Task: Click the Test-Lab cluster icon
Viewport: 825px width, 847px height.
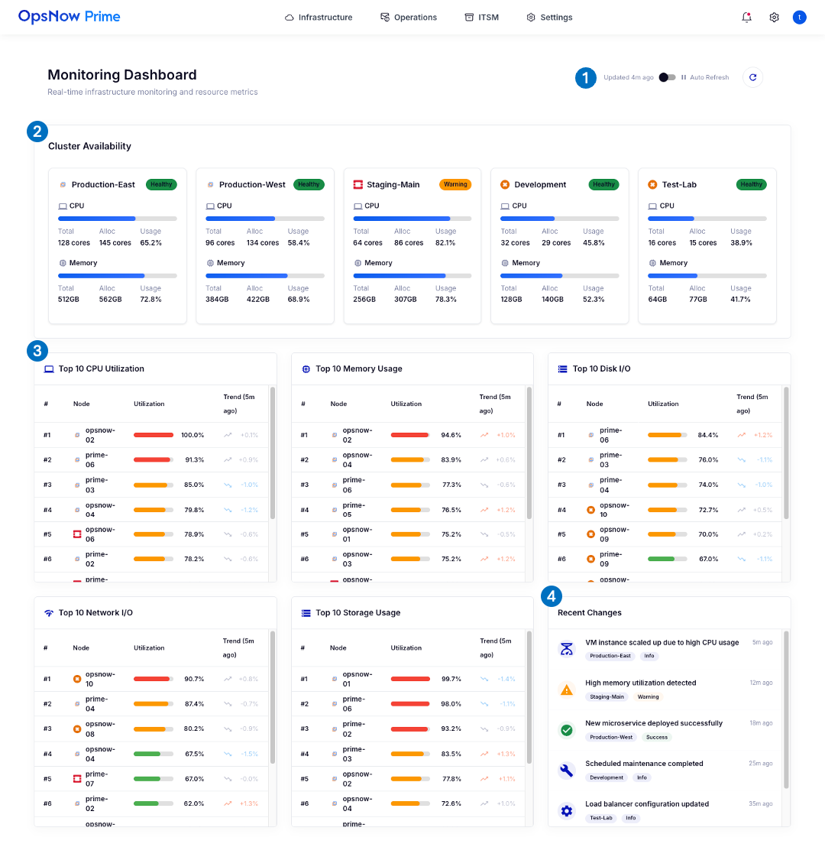Action: pyautogui.click(x=652, y=185)
